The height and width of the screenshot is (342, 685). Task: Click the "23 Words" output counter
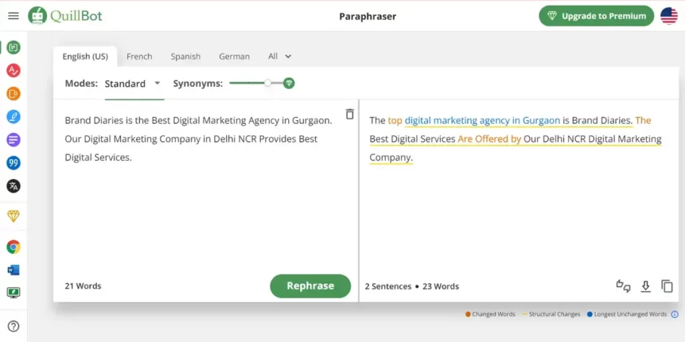[440, 287]
